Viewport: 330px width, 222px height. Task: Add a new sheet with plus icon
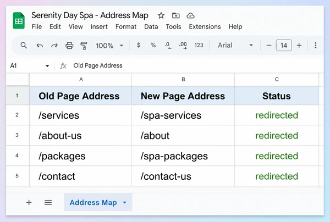(29, 202)
